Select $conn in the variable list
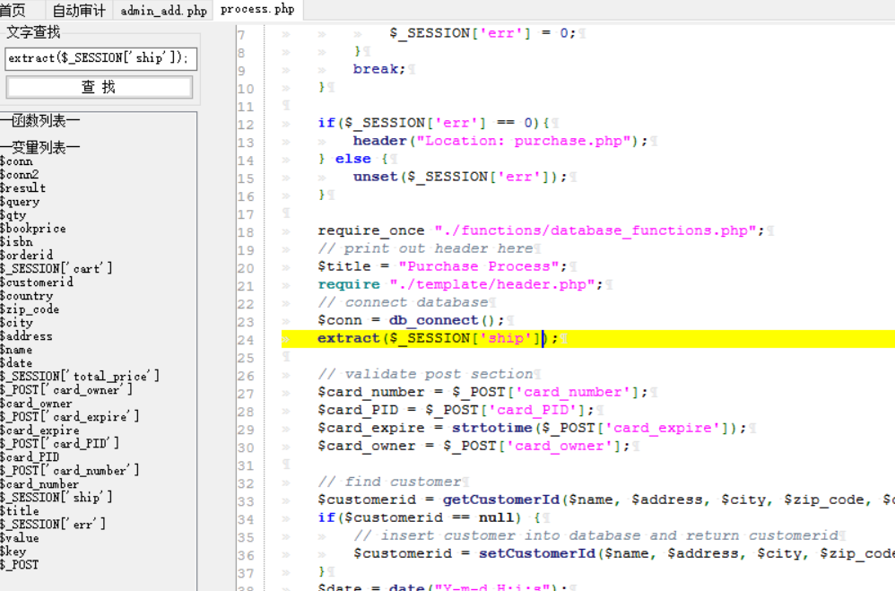 (17, 161)
